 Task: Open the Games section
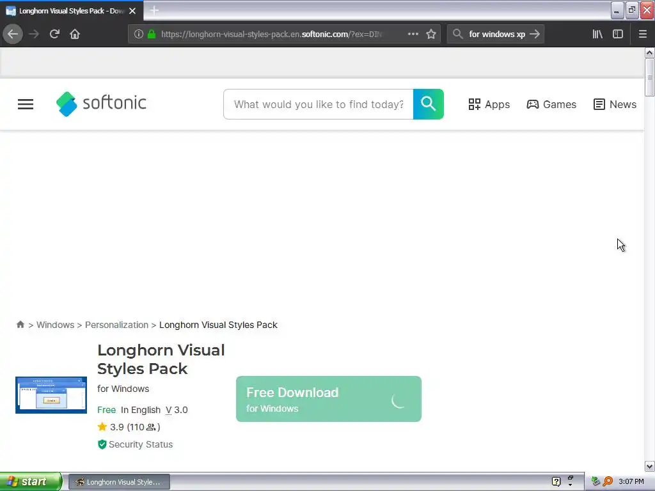point(551,104)
